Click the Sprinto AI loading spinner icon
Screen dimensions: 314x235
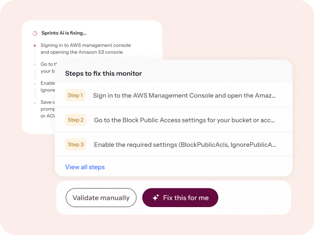point(35,33)
